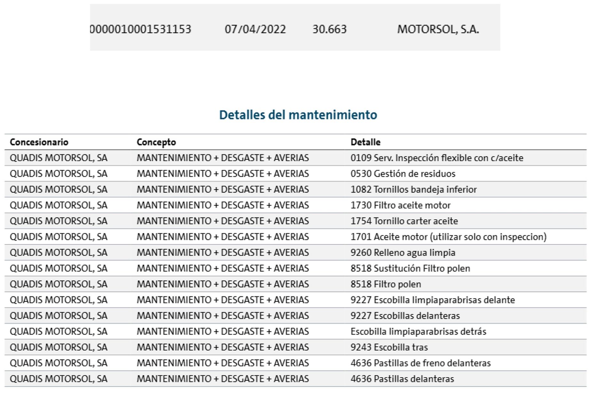This screenshot has width=614, height=403.
Task: Click QUADIS MOTORSOL in the Tornillos bandeja inferior row
Action: click(x=59, y=189)
